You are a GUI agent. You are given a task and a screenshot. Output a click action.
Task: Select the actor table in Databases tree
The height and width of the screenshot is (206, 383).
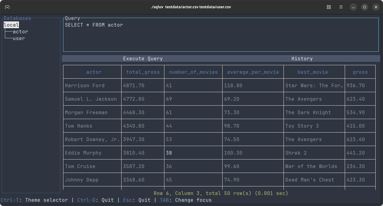point(21,32)
